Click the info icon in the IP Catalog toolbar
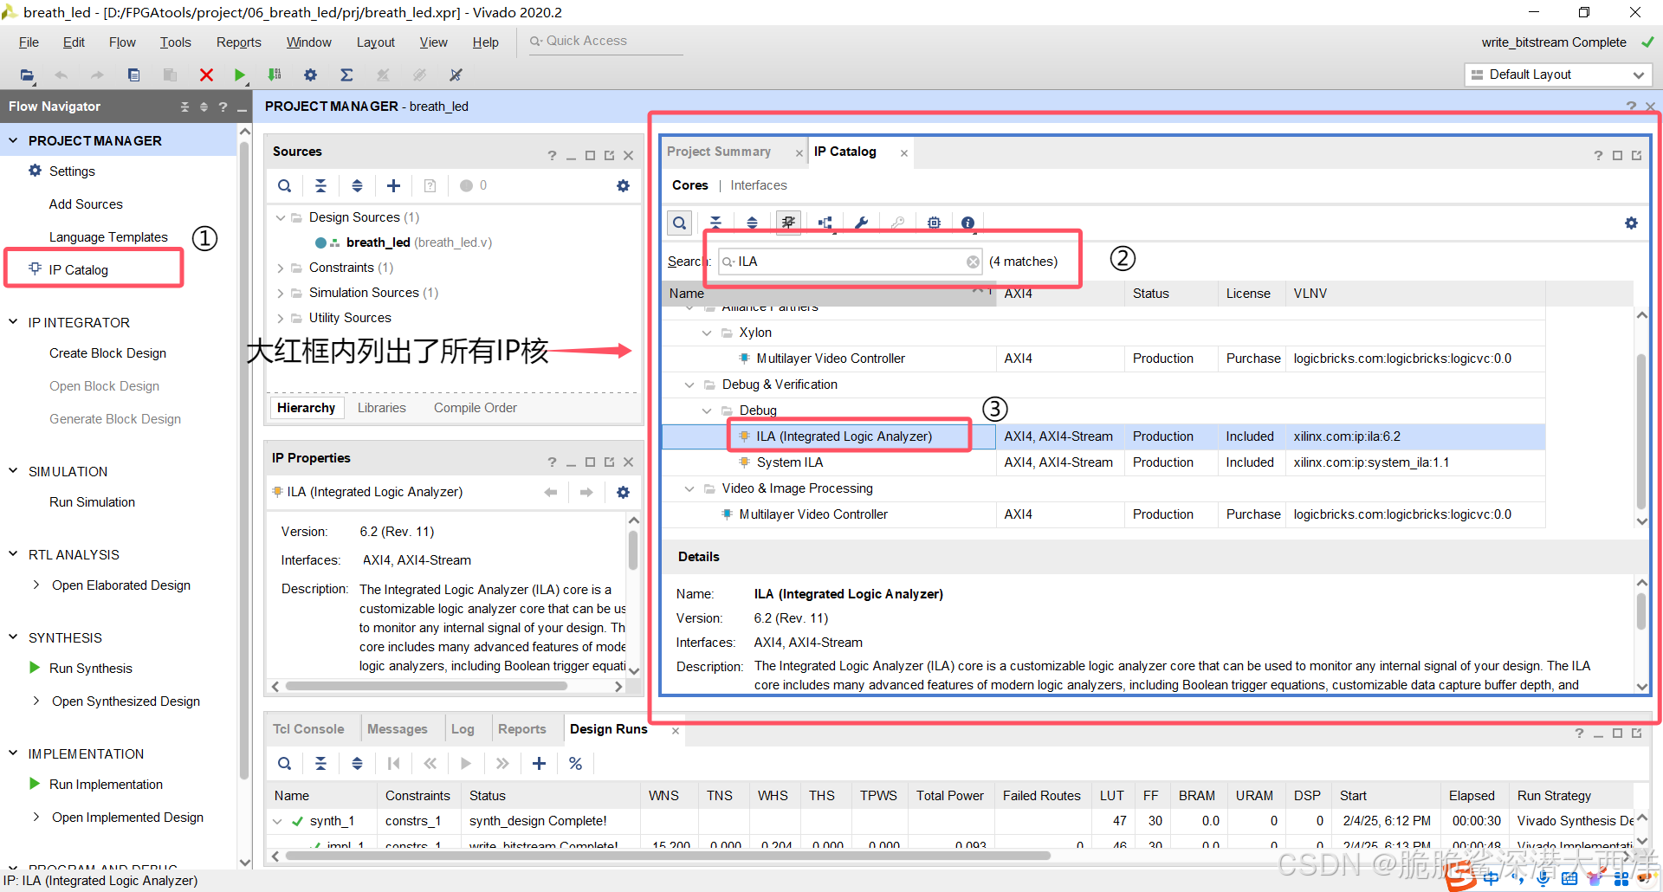Viewport: 1663px width, 892px height. point(968,223)
